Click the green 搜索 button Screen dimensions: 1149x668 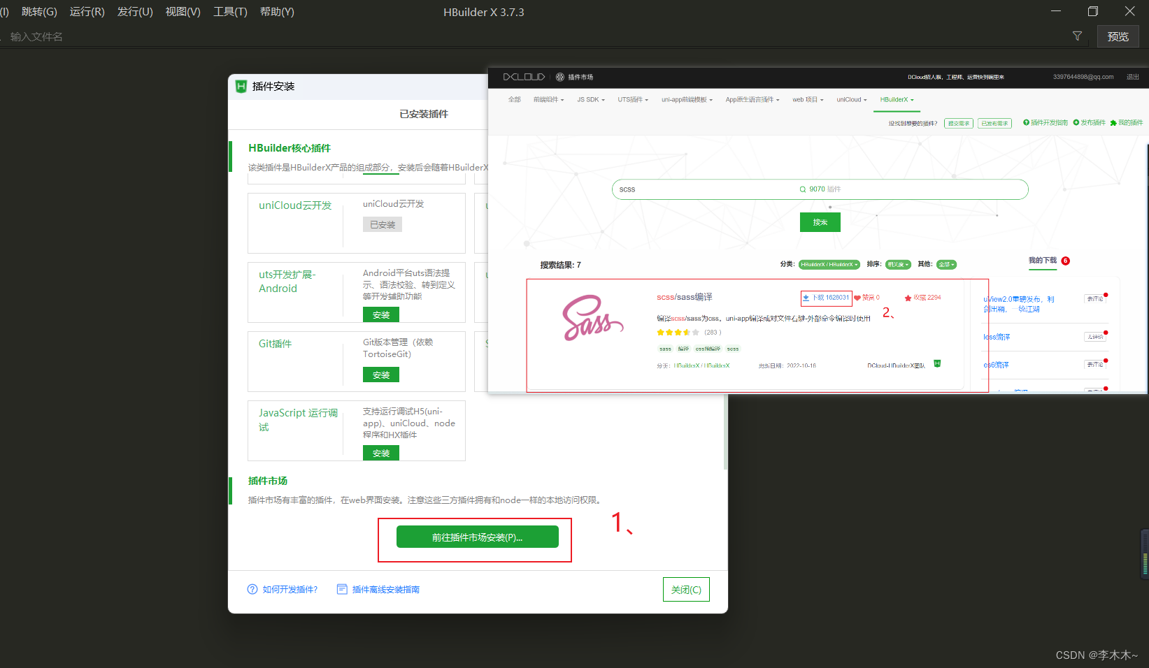tap(820, 222)
